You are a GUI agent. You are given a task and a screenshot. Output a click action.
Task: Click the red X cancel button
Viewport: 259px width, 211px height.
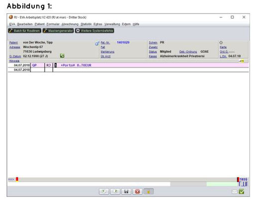[137, 192]
